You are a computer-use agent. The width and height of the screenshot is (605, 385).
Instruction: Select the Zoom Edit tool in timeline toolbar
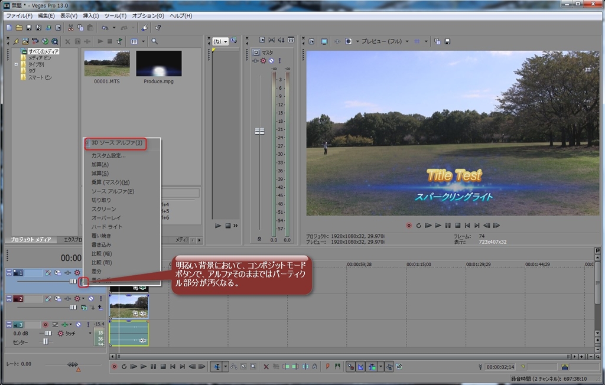253,367
